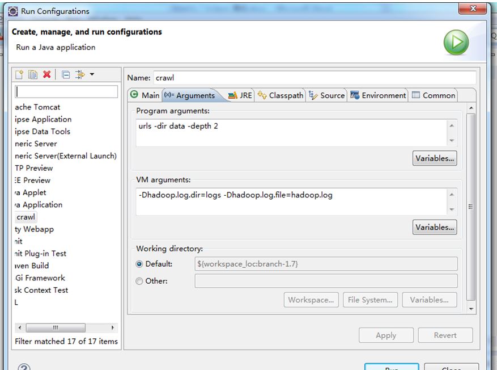Select the Default working directory radio button
Viewport: 497px width, 370px height.
tap(139, 264)
